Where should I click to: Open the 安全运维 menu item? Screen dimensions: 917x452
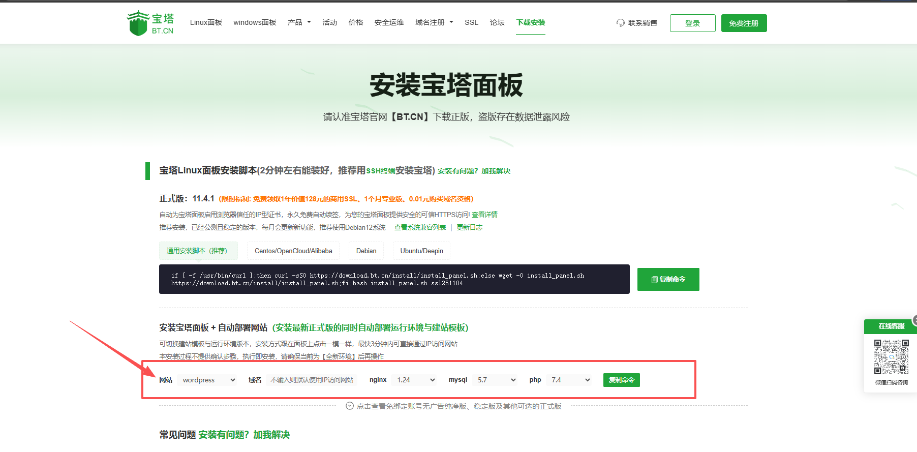(389, 22)
